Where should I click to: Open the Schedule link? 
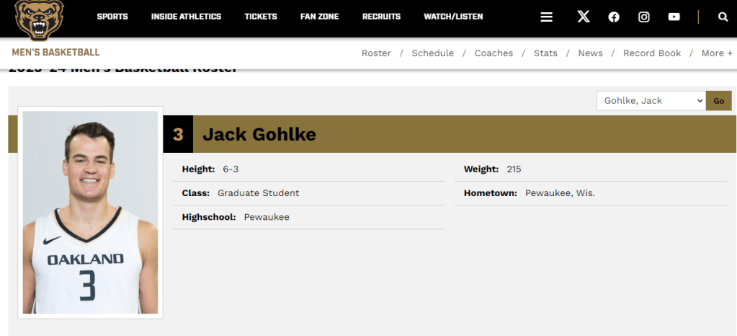(x=433, y=53)
